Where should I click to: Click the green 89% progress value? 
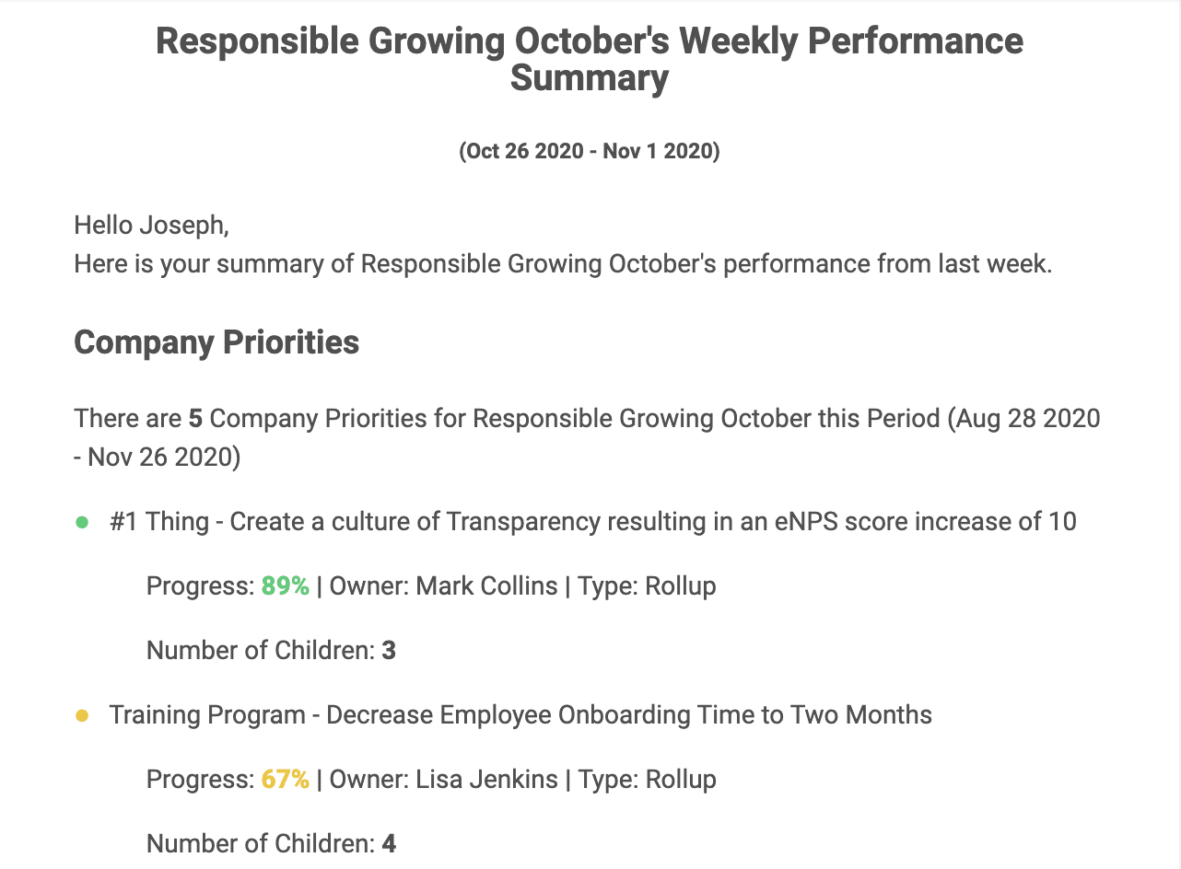286,586
